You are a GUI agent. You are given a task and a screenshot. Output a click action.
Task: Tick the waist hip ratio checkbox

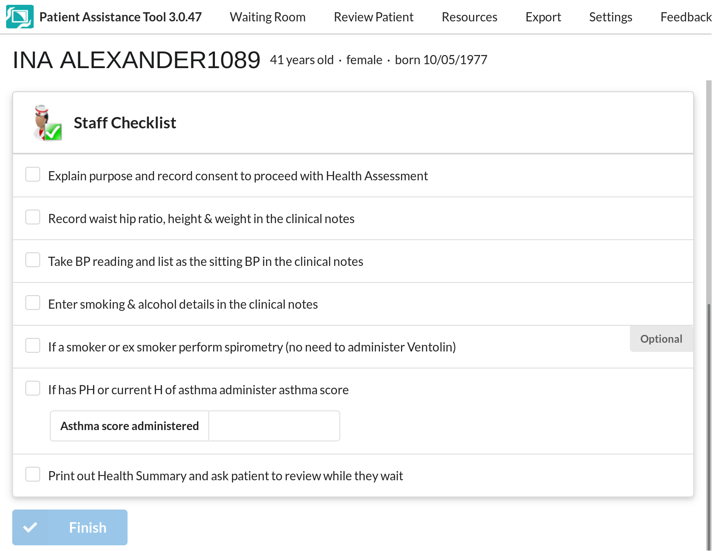point(33,217)
